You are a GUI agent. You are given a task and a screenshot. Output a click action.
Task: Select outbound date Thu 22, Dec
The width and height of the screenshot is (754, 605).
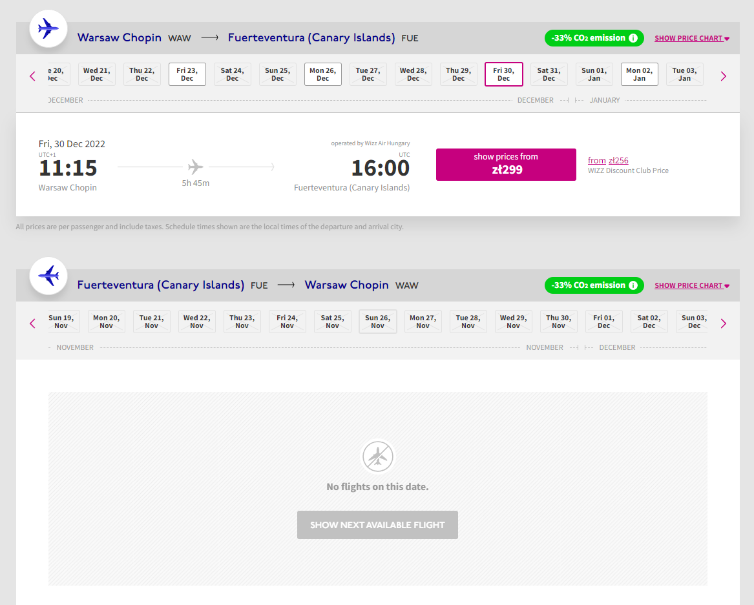coord(142,74)
